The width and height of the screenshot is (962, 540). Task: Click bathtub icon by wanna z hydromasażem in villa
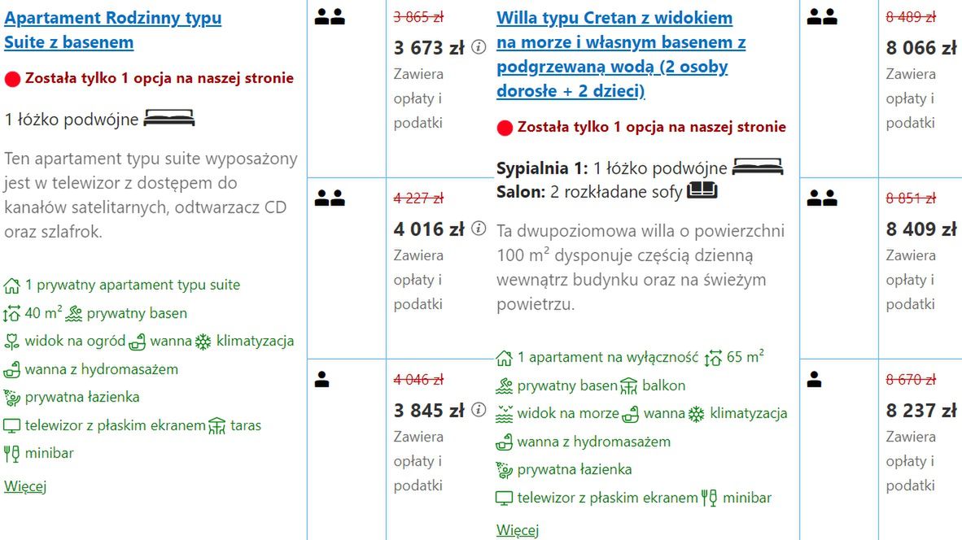[505, 442]
